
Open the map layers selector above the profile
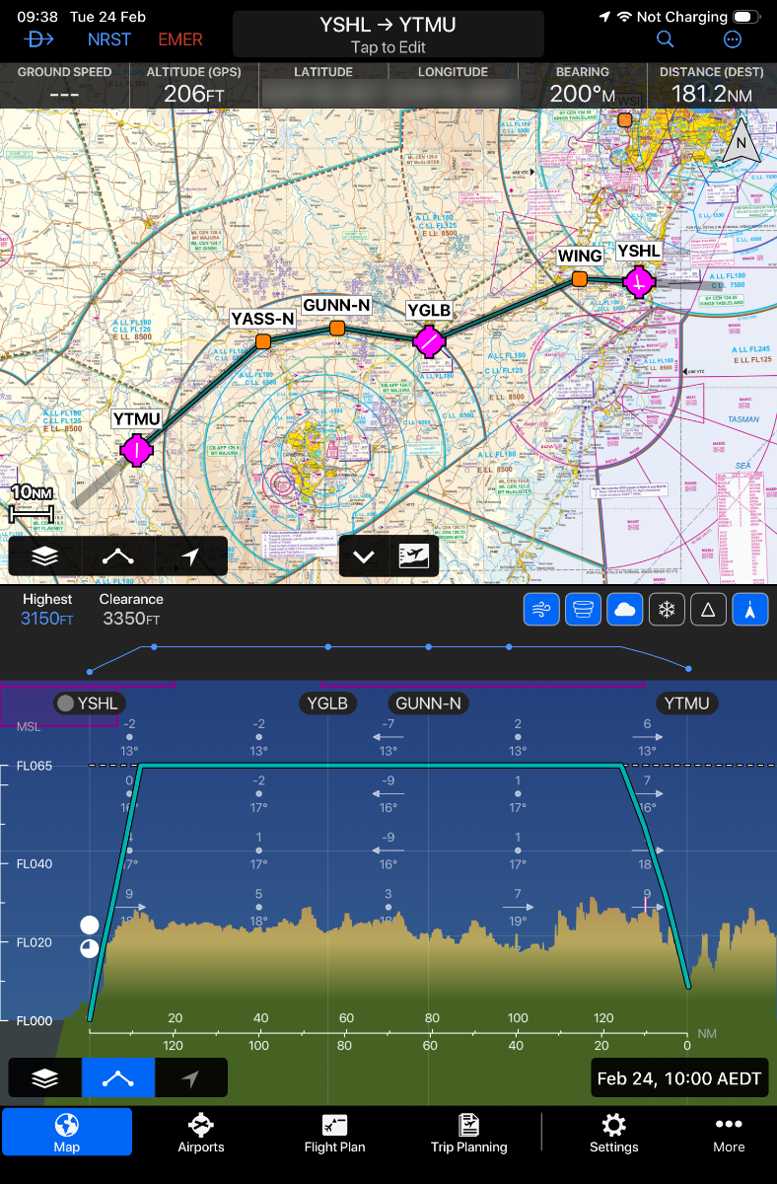coord(44,556)
